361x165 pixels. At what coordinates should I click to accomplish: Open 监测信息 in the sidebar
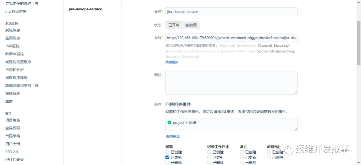13,38
